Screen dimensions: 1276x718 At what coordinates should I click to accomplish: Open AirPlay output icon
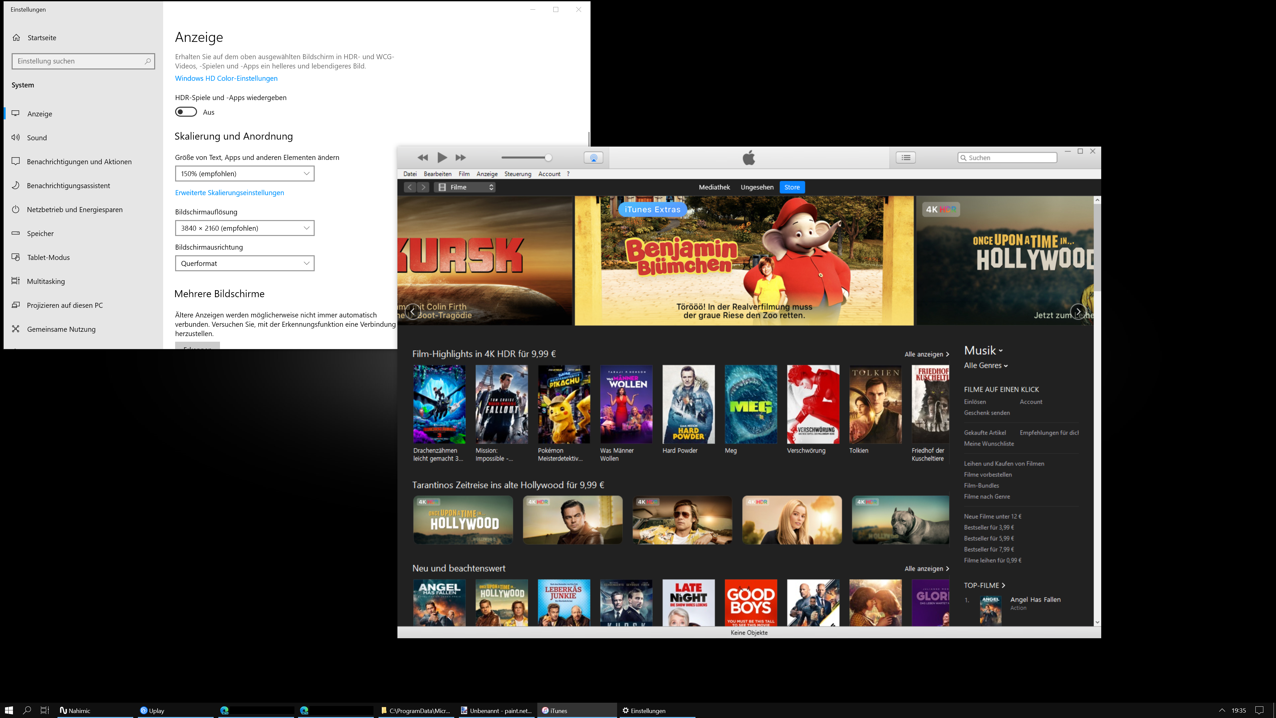[x=593, y=158]
